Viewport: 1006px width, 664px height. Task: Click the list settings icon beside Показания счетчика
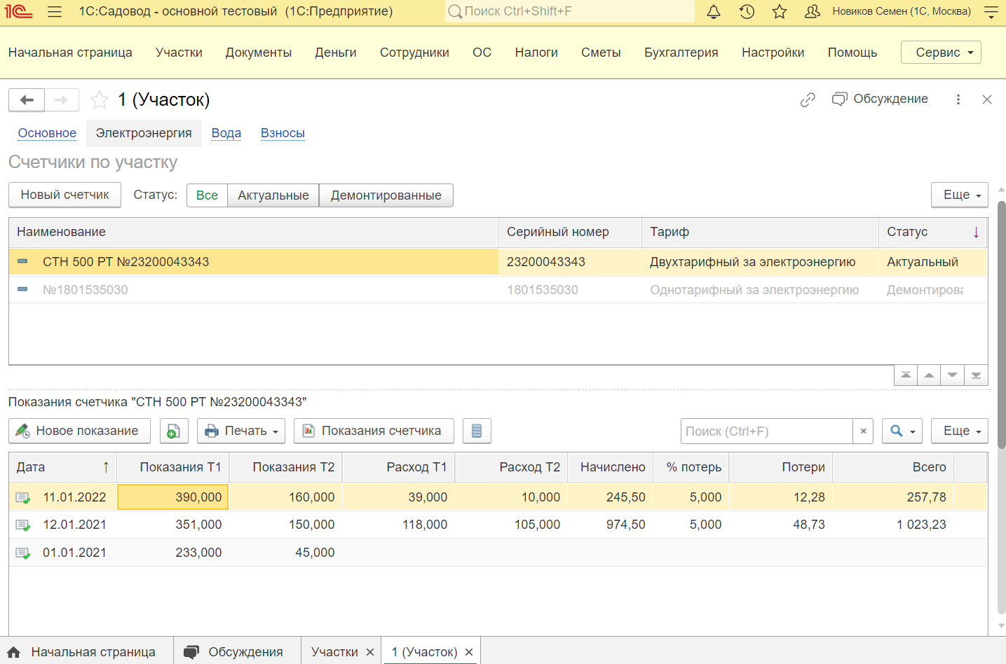coord(477,431)
